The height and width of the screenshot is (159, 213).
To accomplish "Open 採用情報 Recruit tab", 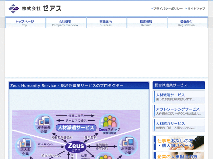I will (147, 22).
